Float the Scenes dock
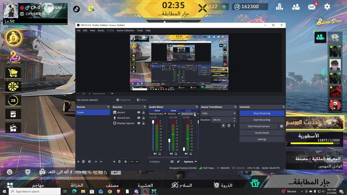The width and height of the screenshot is (347, 195). pos(108,107)
